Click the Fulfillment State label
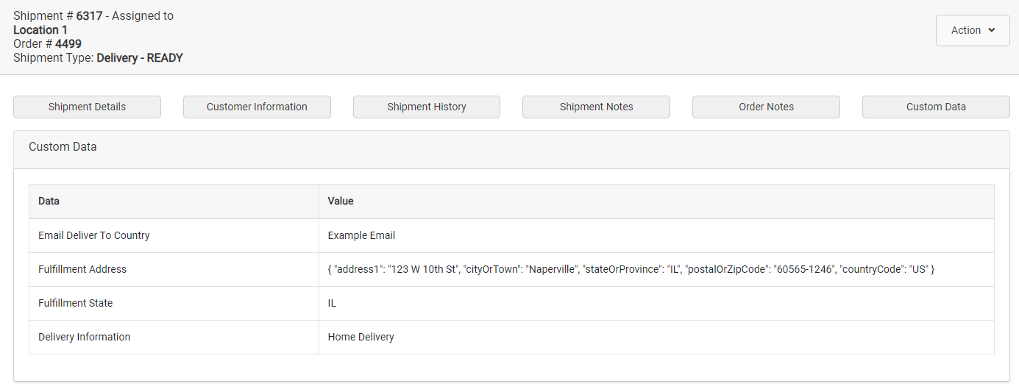This screenshot has width=1019, height=389. click(75, 303)
